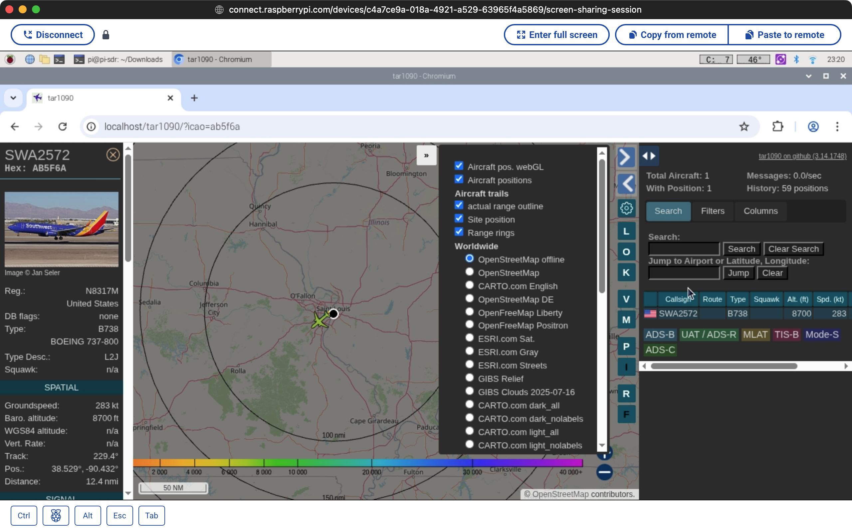Toggle the actual range outline checkbox
Image resolution: width=852 pixels, height=531 pixels.
[x=459, y=205]
